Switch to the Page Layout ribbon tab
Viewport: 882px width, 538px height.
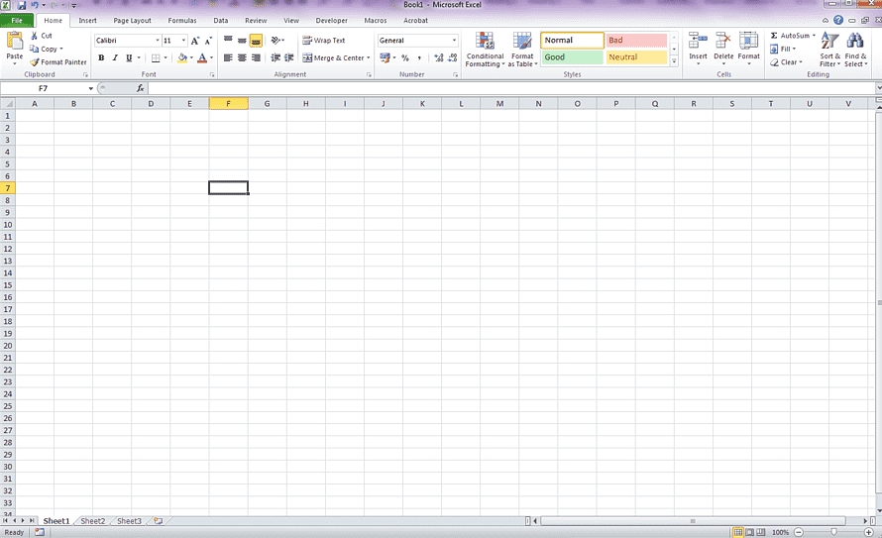[132, 20]
